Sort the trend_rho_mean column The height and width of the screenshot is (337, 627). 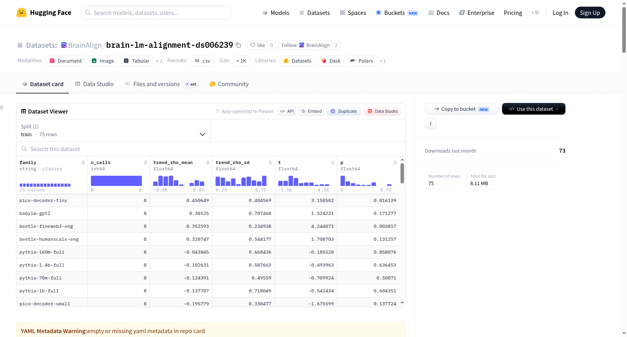208,162
